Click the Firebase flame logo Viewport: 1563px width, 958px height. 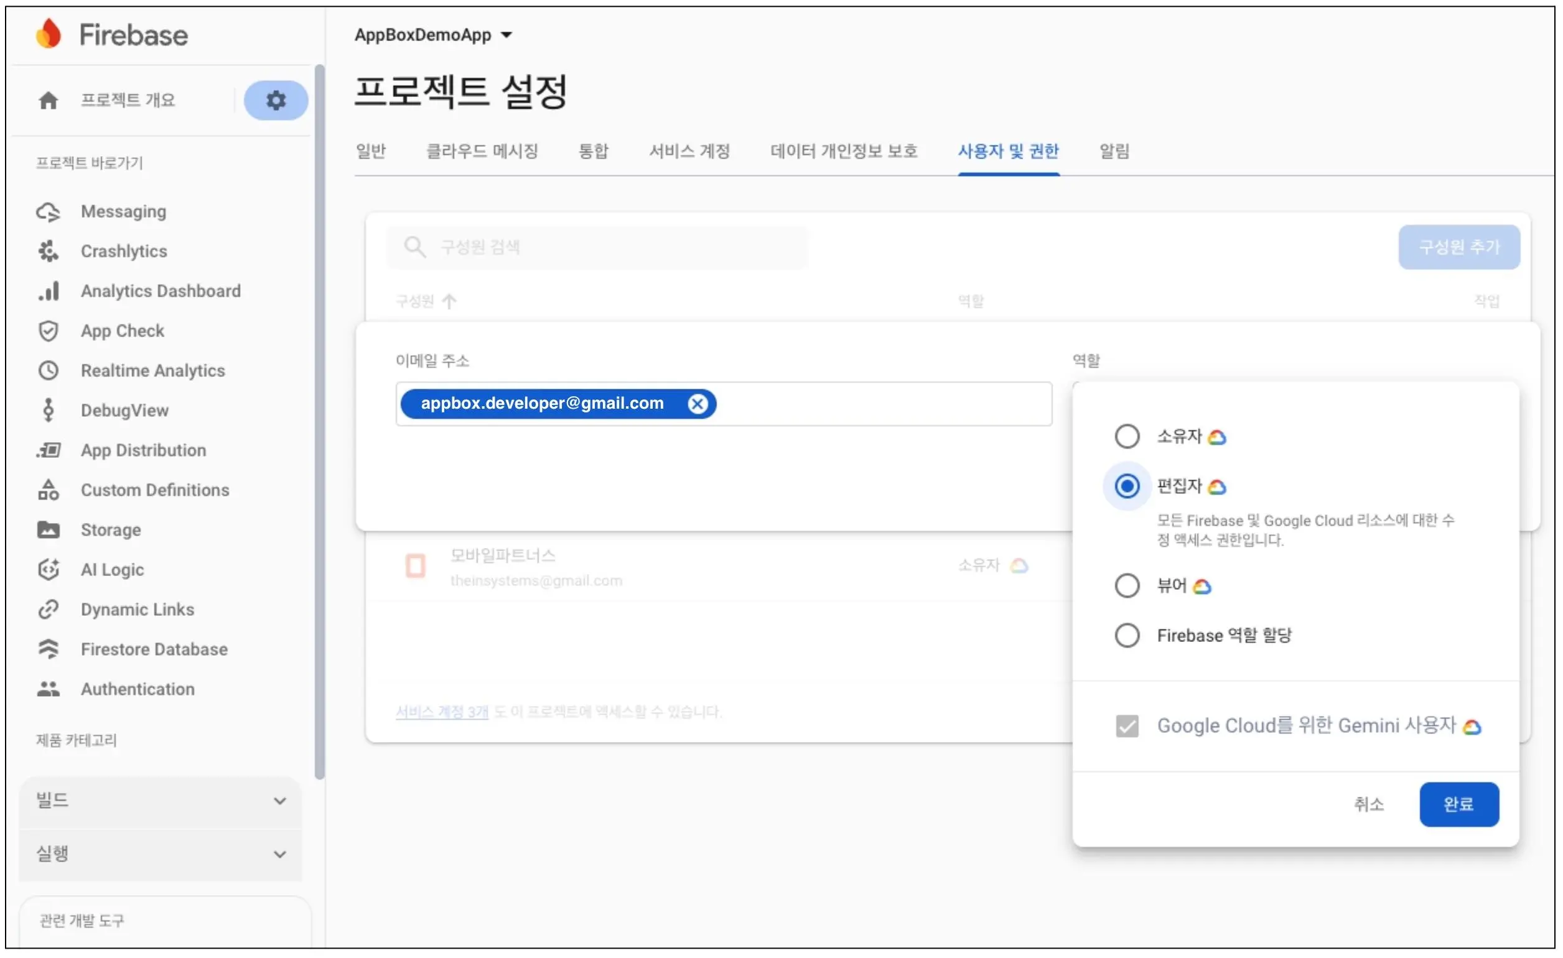[x=48, y=34]
